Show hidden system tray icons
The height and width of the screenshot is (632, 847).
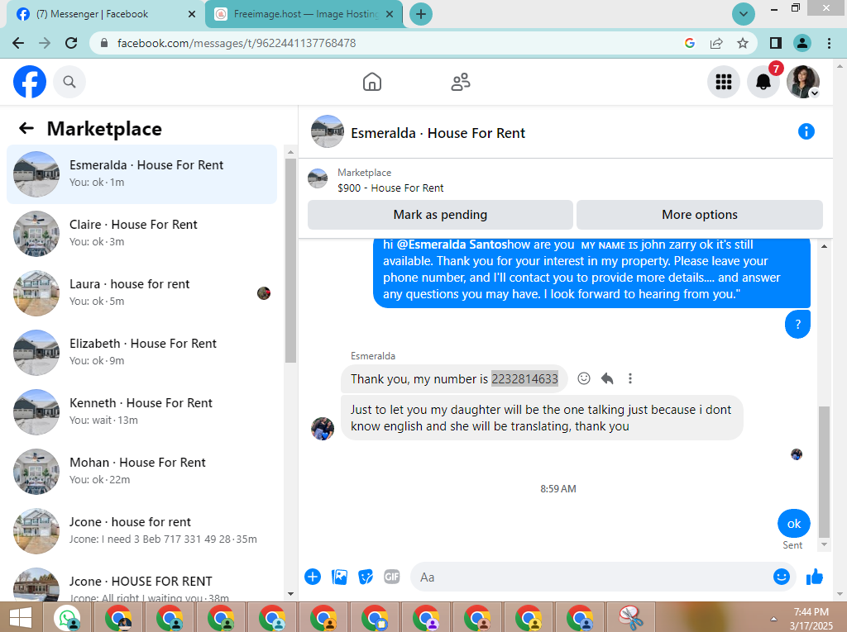pos(773,619)
